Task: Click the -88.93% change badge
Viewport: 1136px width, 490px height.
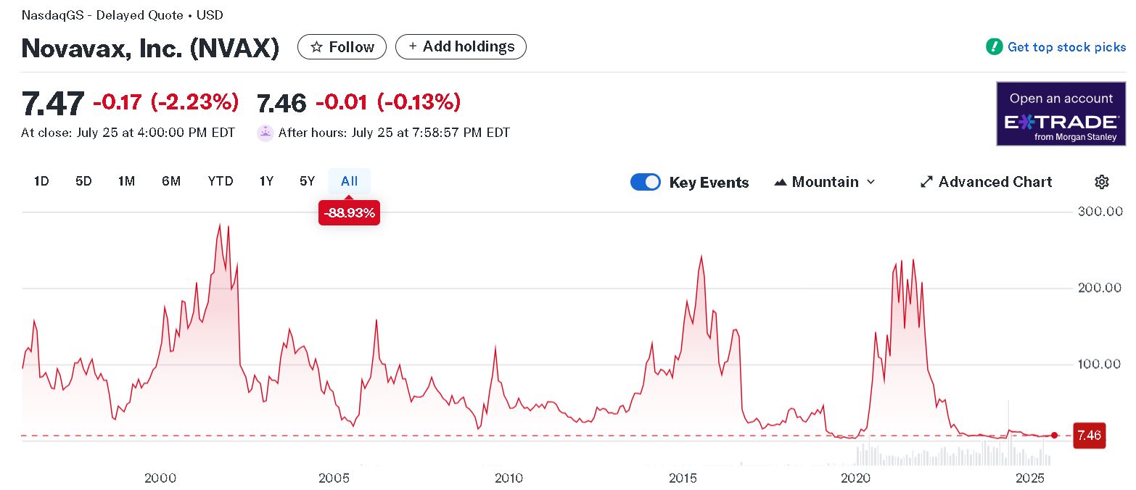Action: (350, 213)
